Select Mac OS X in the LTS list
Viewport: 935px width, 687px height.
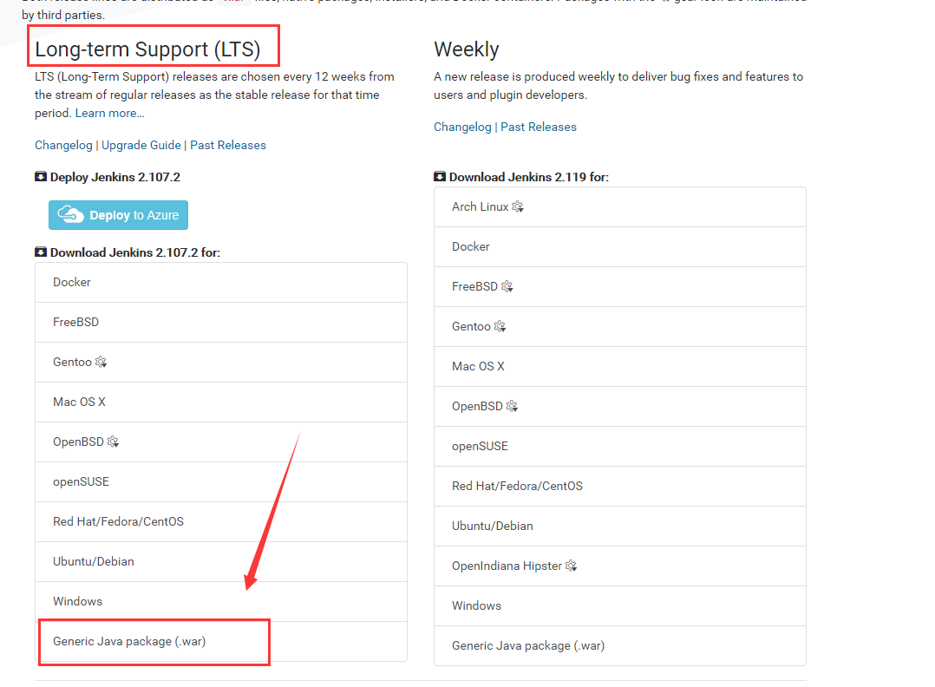[221, 402]
